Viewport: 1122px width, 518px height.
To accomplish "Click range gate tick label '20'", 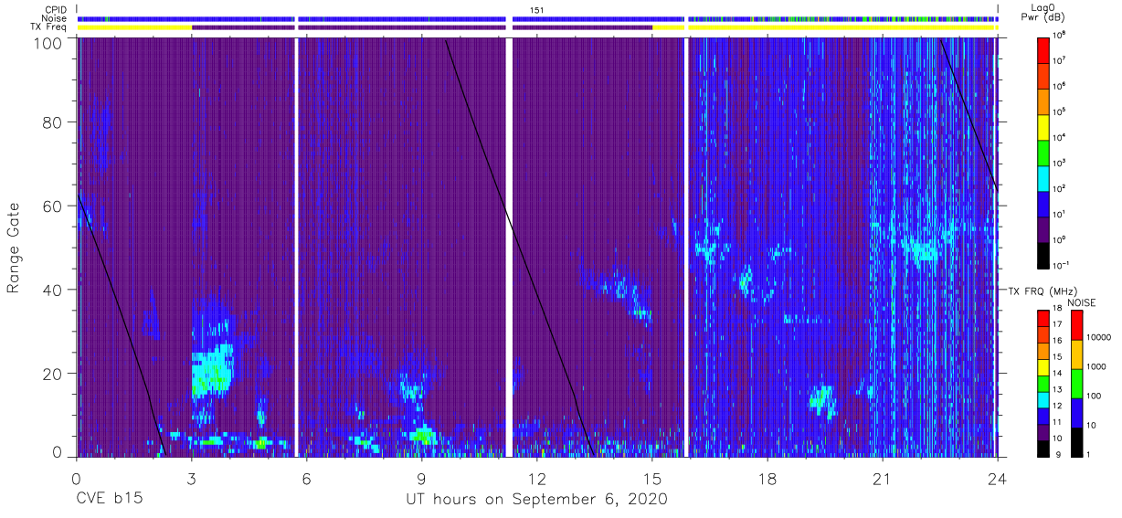I will tap(52, 375).
